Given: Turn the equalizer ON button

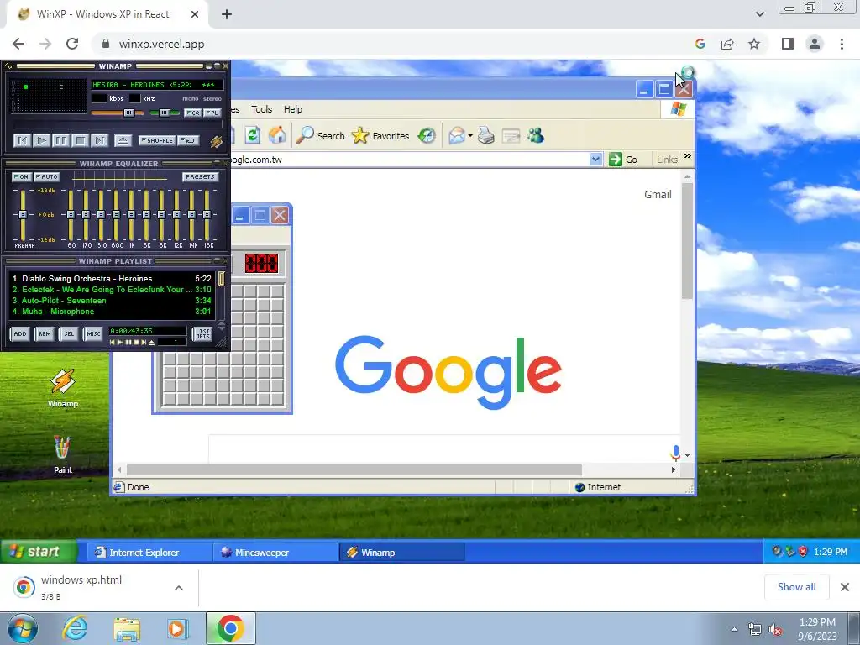Looking at the screenshot, I should [21, 177].
